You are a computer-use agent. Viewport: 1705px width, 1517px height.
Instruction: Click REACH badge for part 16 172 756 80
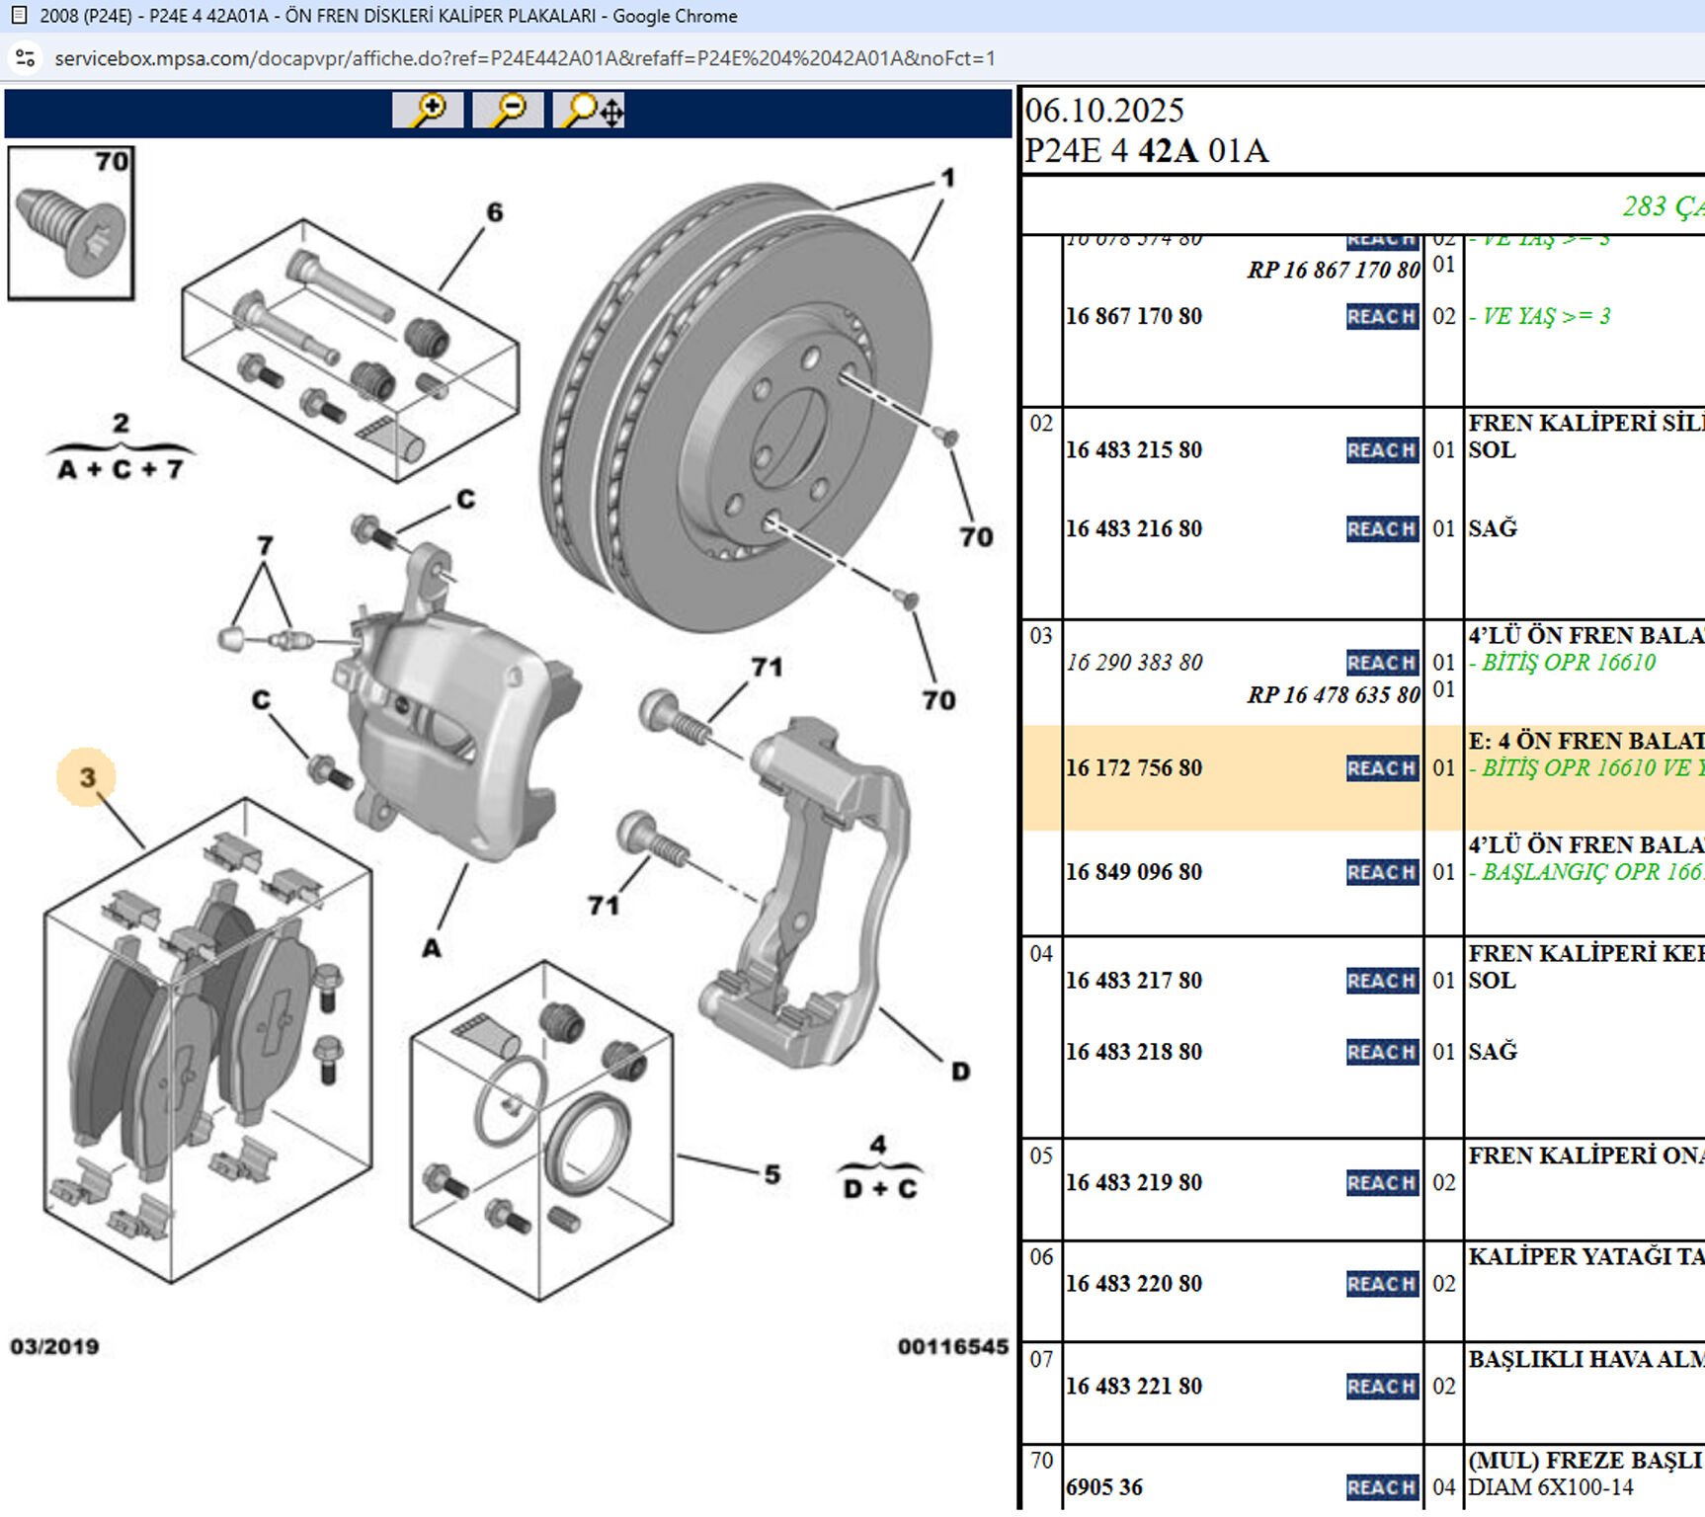(1381, 768)
